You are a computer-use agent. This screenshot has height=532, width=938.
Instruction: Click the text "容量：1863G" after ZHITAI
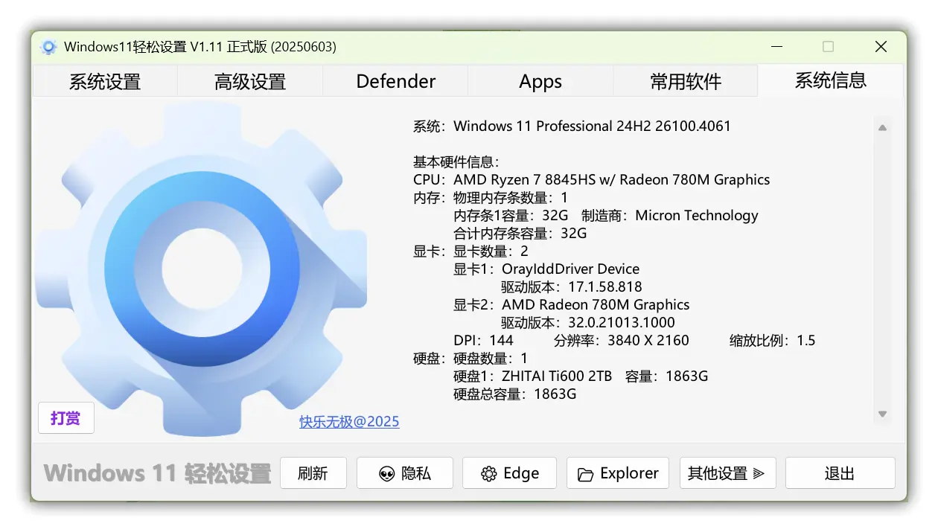[667, 376]
